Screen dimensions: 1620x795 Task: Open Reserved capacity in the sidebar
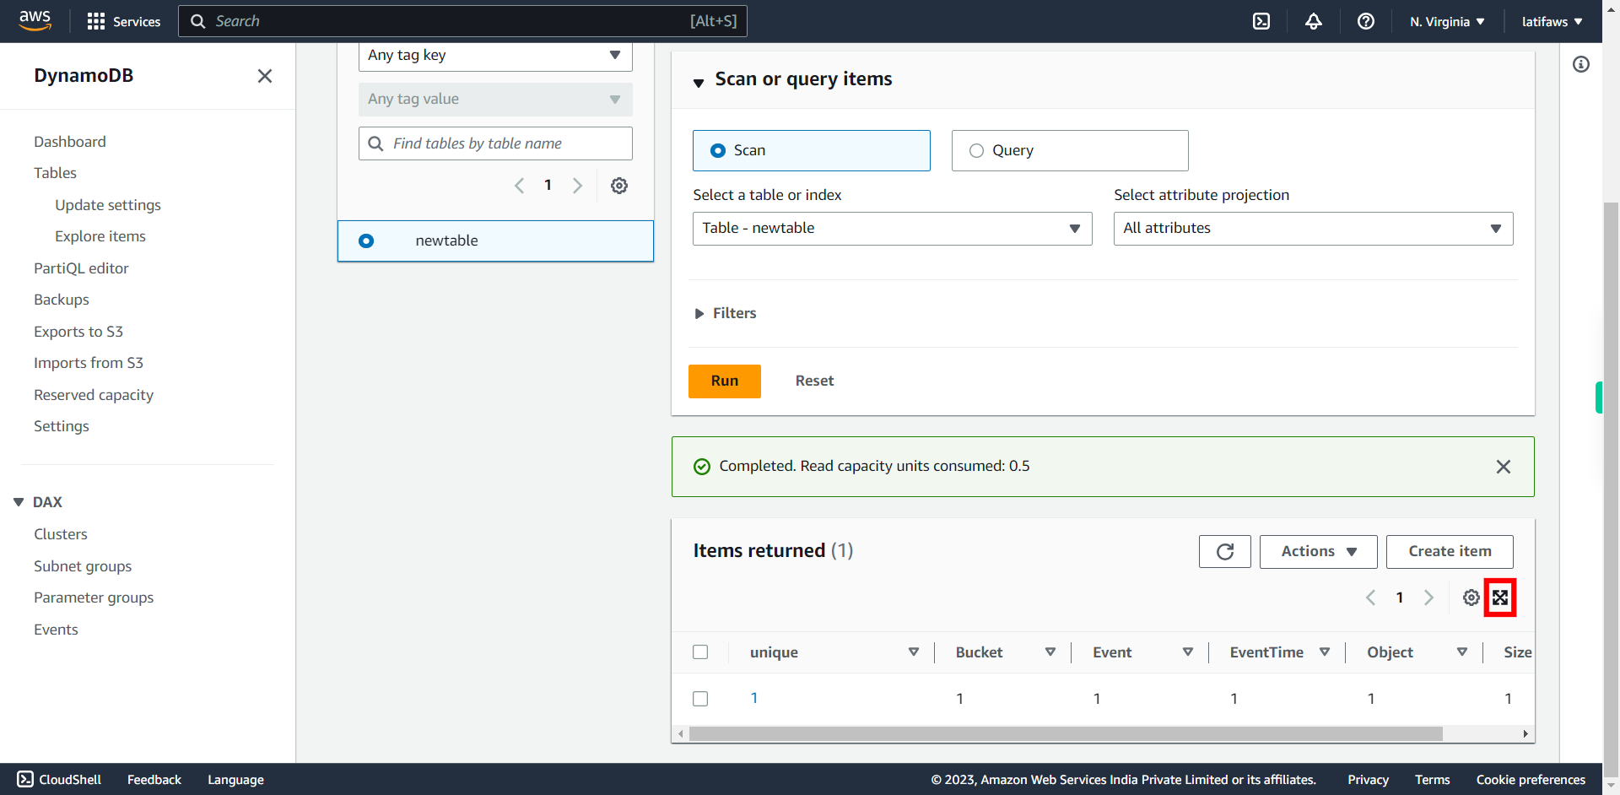coord(94,395)
